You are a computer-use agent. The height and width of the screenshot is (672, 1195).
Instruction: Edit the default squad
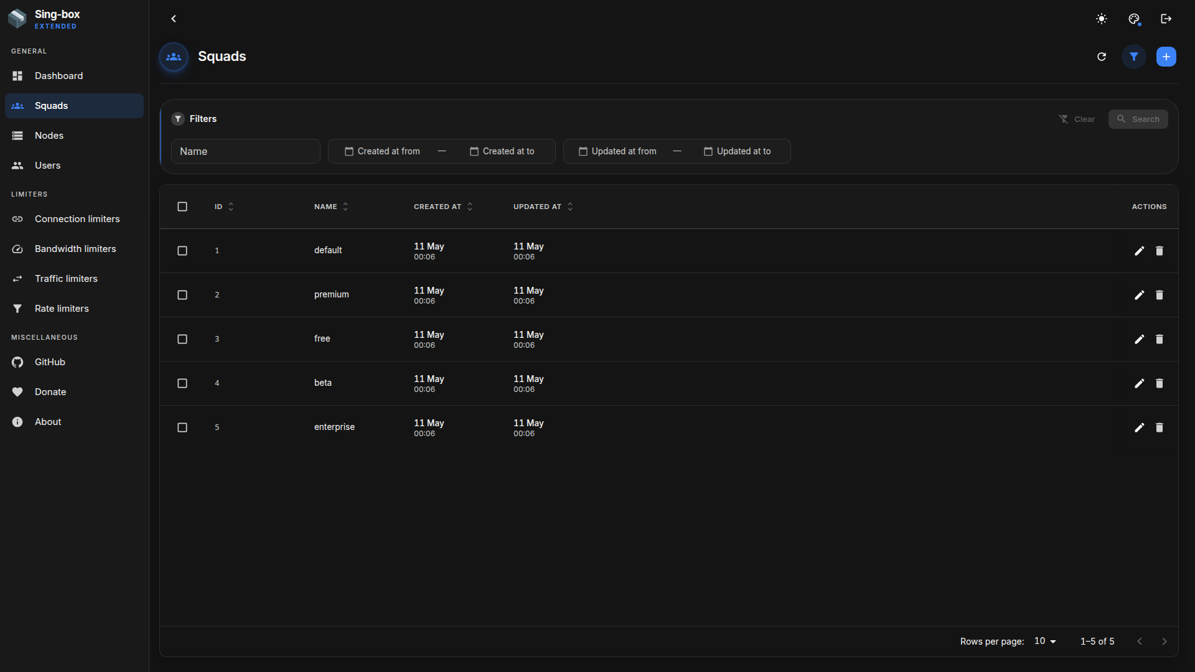1139,251
